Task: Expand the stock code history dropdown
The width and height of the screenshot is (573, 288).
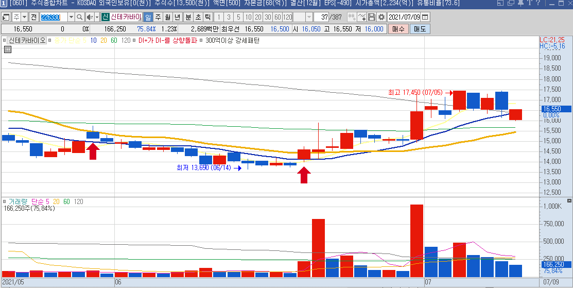Action: pos(71,17)
